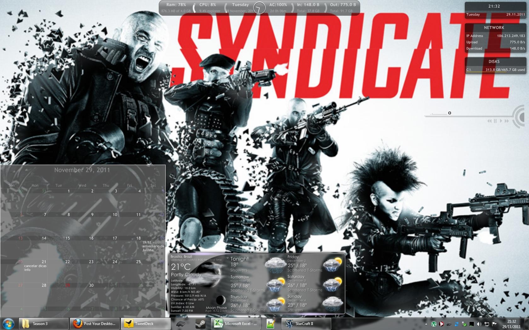
Task: Select November 30 on calendar
Action: point(83,294)
